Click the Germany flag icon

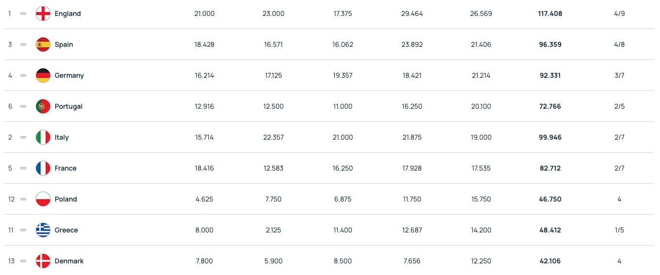(x=43, y=75)
